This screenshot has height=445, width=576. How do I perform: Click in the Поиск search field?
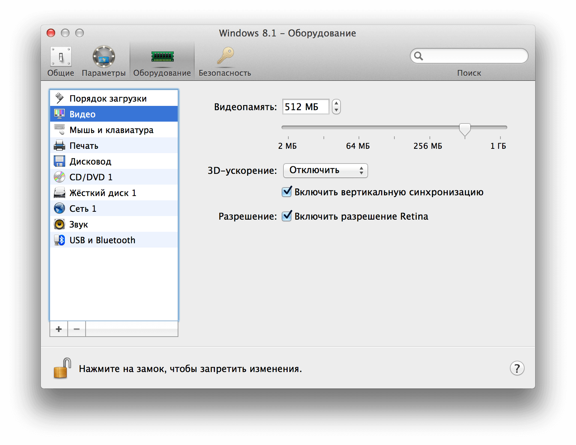pyautogui.click(x=469, y=56)
